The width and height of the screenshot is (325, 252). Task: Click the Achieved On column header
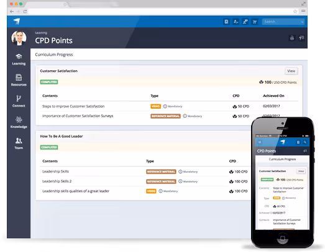(x=273, y=96)
